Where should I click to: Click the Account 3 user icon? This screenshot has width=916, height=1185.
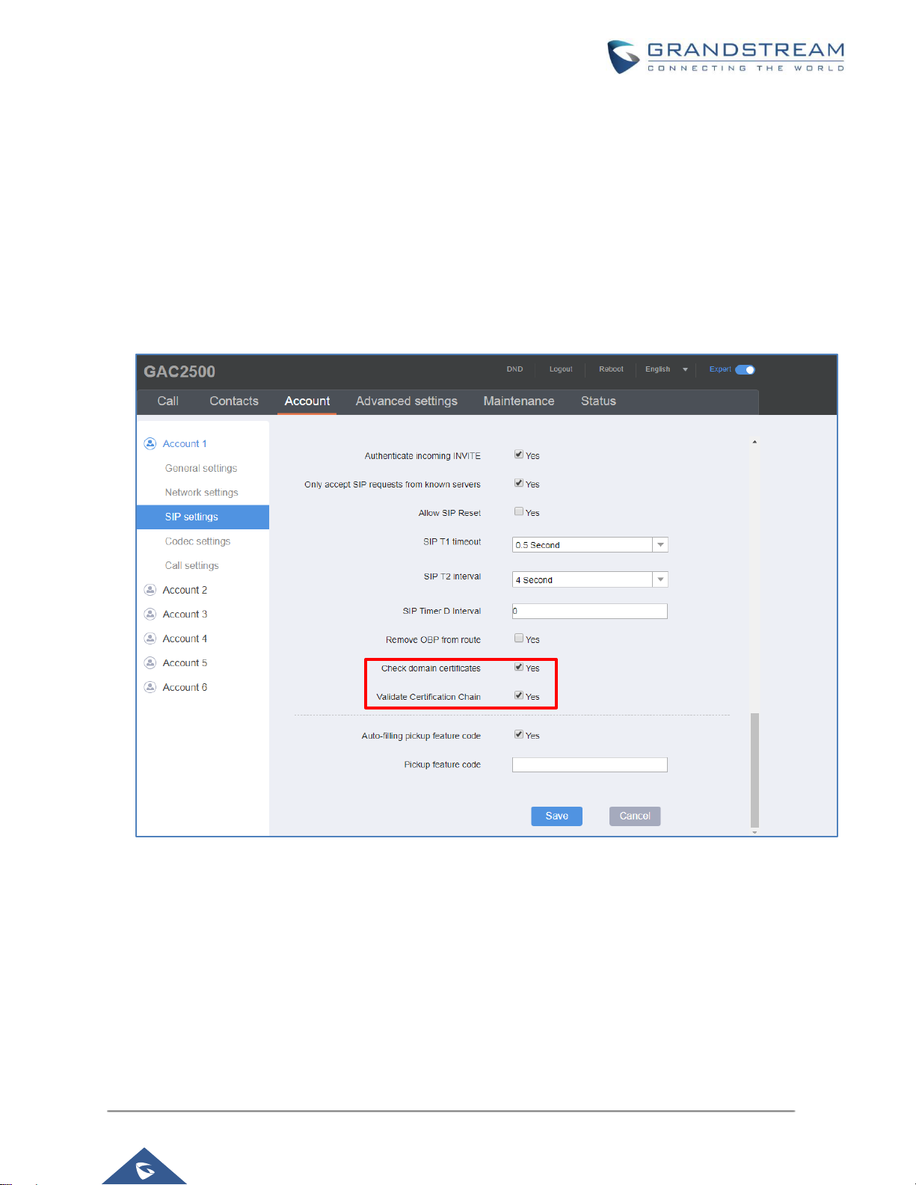[150, 614]
